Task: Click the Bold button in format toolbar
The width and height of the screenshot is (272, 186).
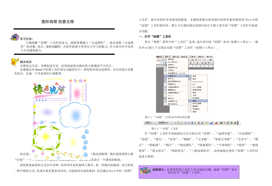Action: point(191,63)
